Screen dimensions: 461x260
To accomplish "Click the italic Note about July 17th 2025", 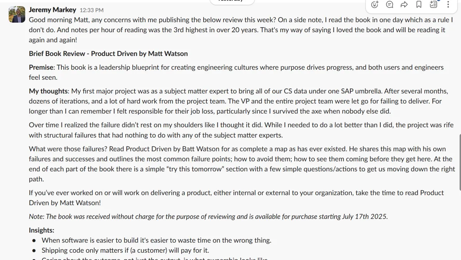I will [208, 216].
